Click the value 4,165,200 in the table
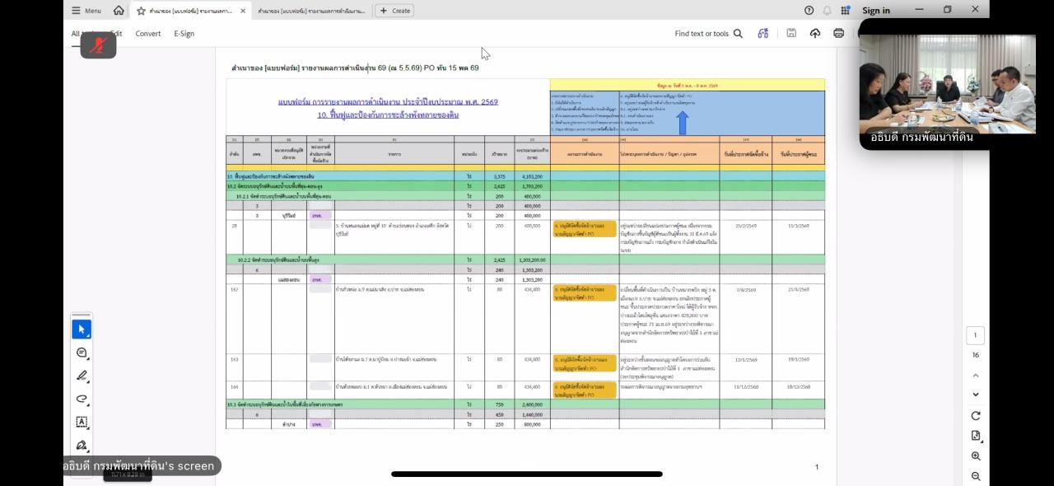 coord(530,176)
